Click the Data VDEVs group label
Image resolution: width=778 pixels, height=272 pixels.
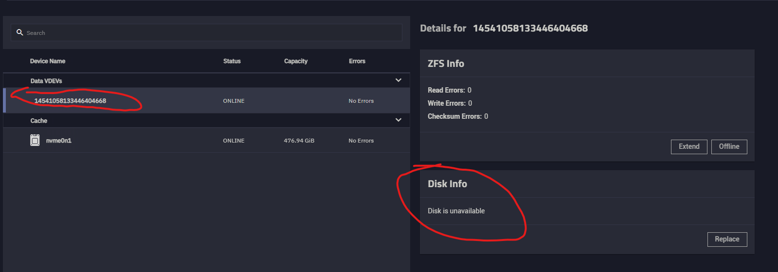coord(46,81)
